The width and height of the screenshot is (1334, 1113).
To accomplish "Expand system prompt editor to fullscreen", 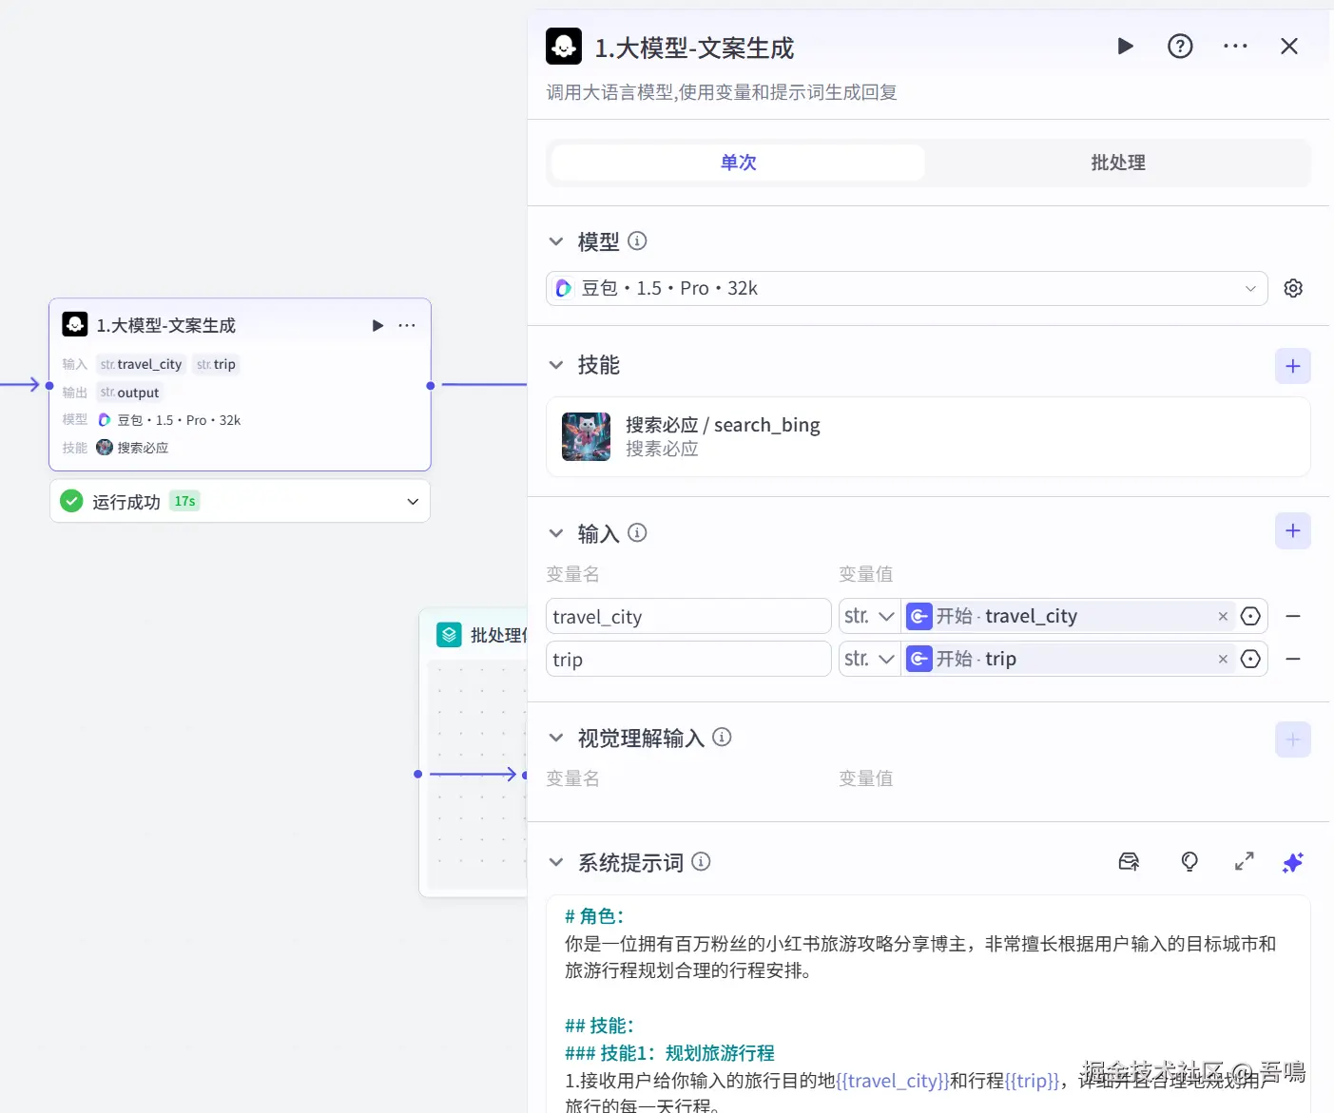I will pyautogui.click(x=1245, y=862).
